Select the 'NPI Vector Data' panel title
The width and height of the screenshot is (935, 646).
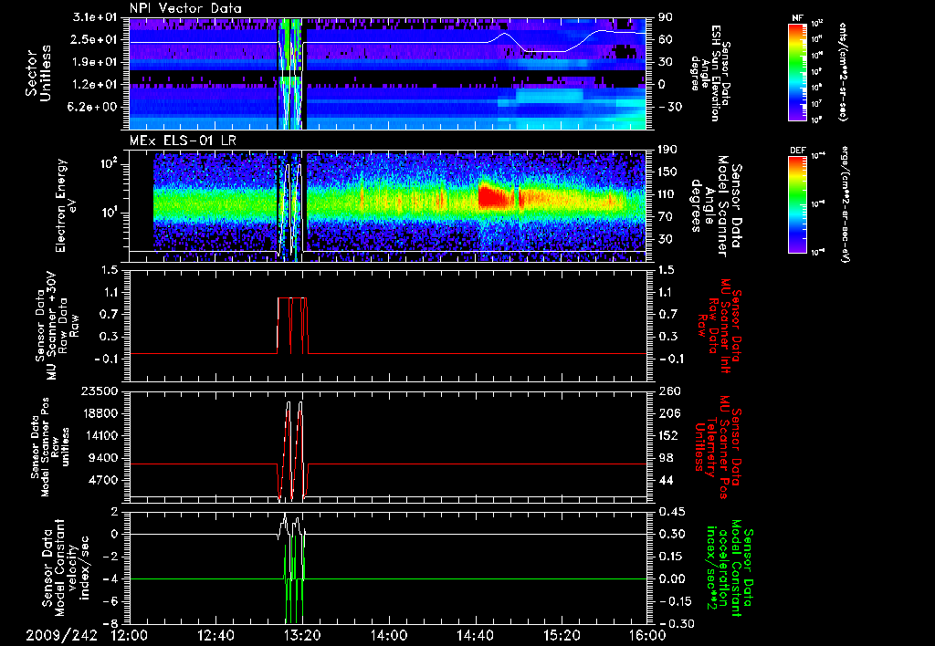click(x=185, y=8)
